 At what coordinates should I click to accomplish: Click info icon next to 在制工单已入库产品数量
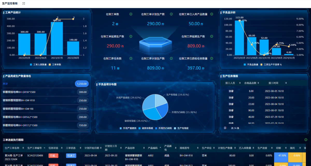pos(211,14)
